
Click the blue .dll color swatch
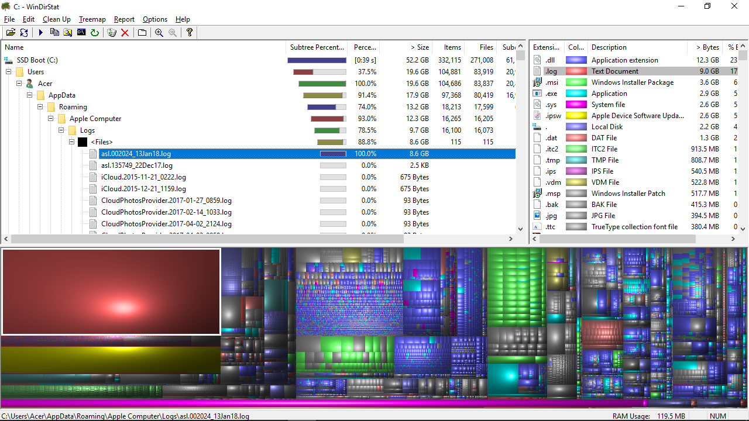pyautogui.click(x=576, y=60)
